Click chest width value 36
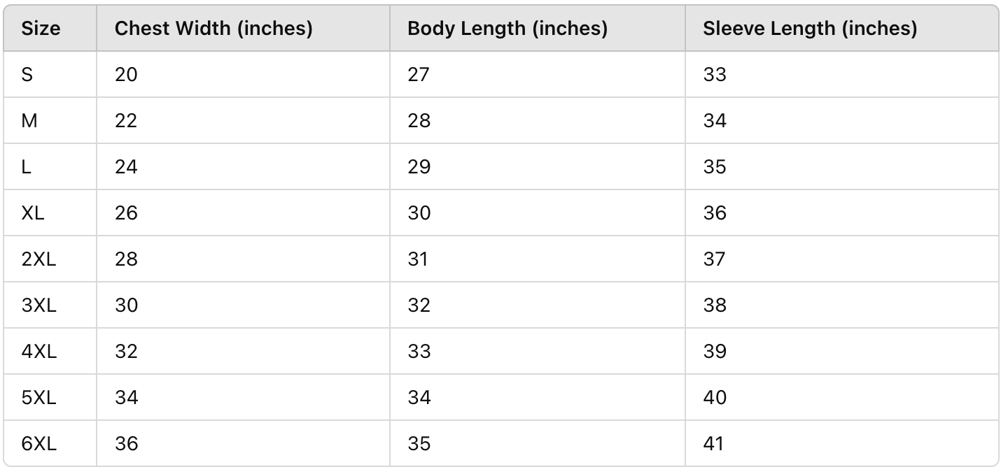This screenshot has width=1001, height=467. 126,443
